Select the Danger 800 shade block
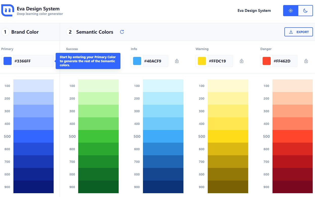The image size is (315, 197). [293, 174]
